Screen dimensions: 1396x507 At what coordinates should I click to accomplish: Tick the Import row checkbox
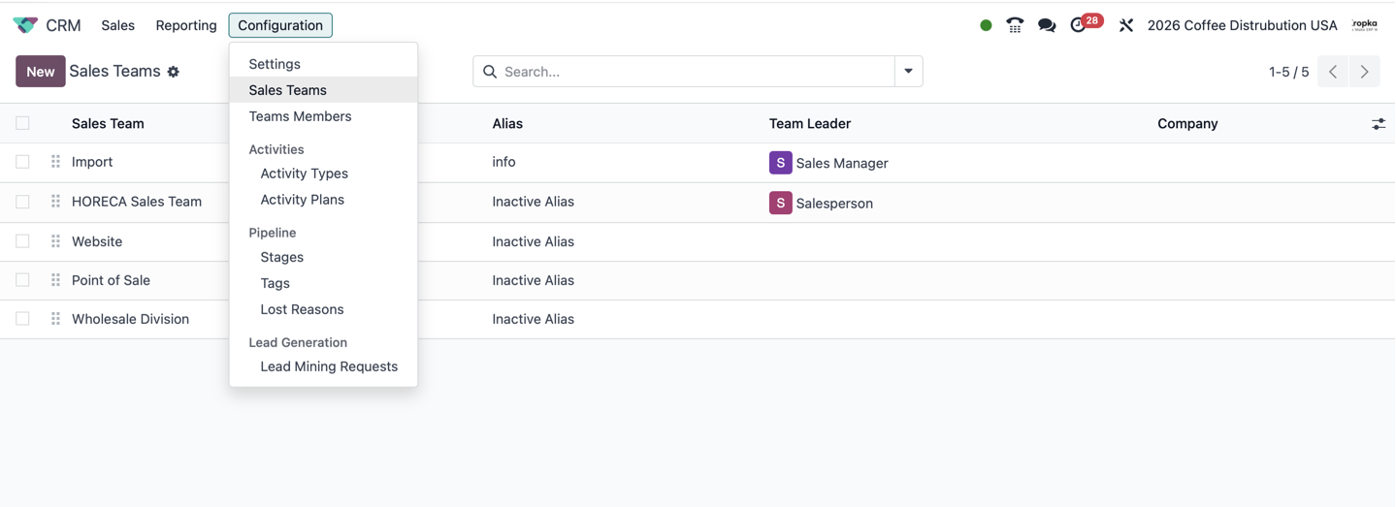click(22, 162)
